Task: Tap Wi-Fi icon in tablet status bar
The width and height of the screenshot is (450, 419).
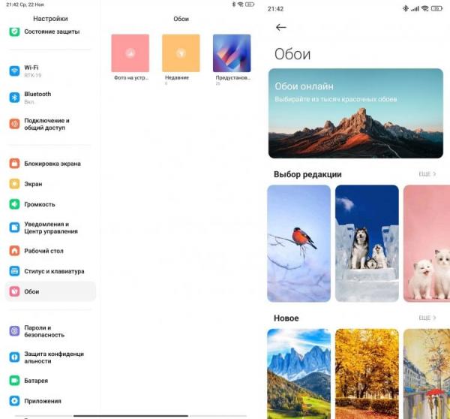Action: click(x=241, y=5)
